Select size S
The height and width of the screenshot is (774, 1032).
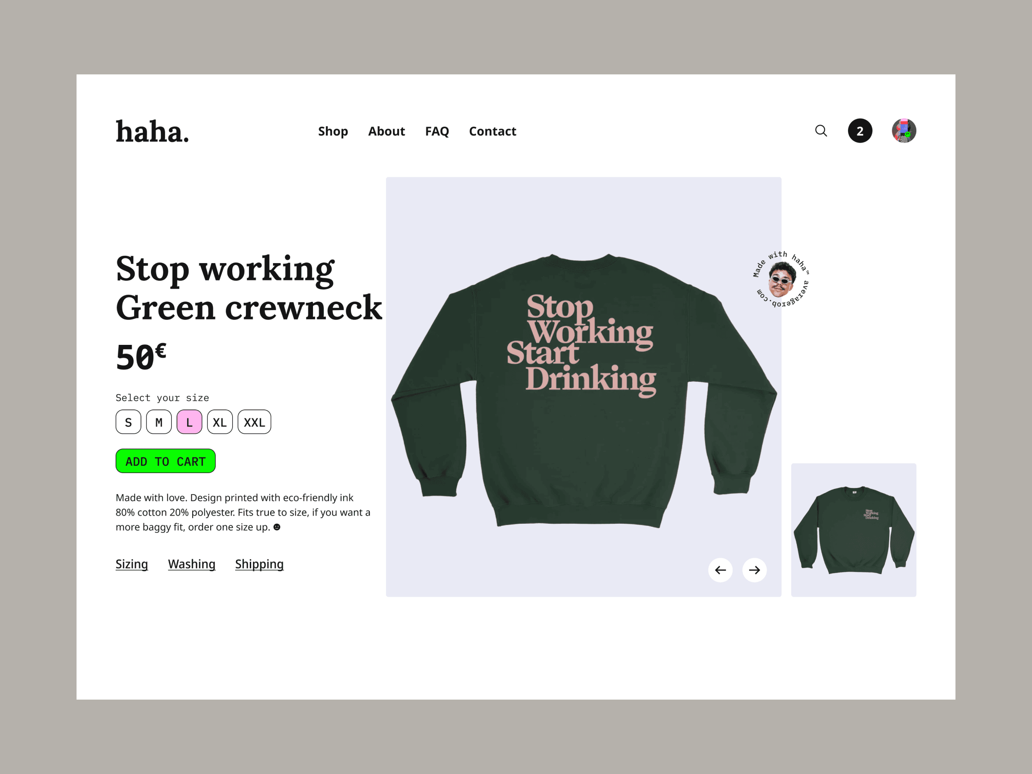point(128,422)
